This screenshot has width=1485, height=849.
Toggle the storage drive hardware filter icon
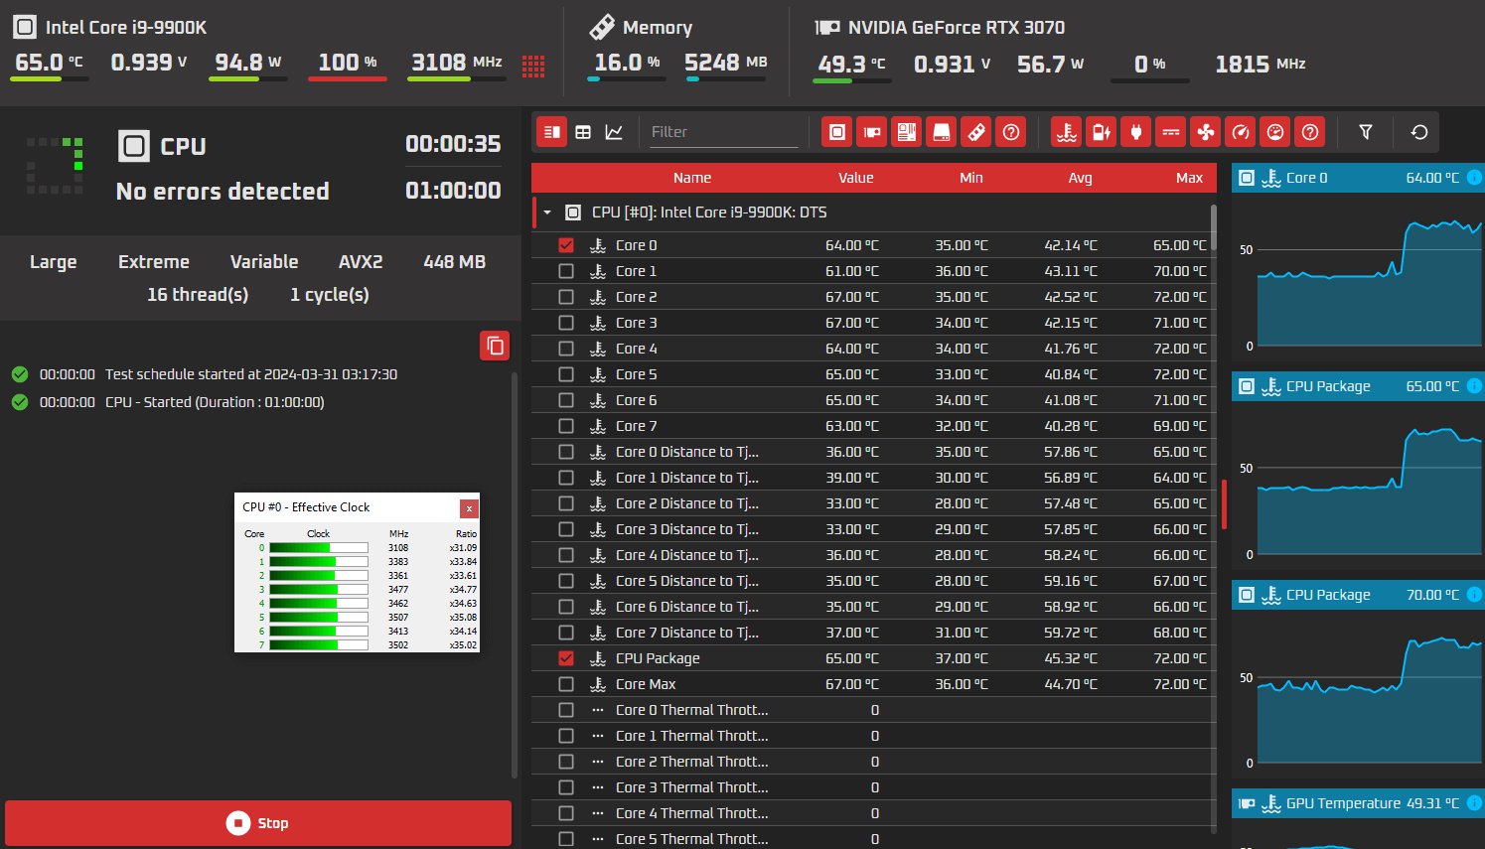941,132
